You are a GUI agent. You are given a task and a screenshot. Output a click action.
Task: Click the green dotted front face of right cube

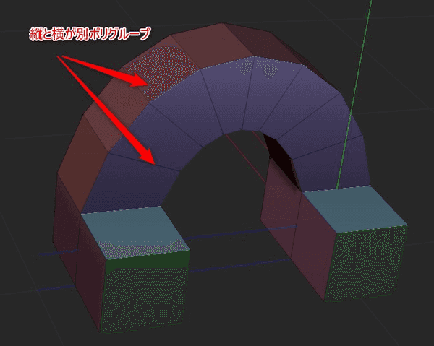tap(367, 262)
